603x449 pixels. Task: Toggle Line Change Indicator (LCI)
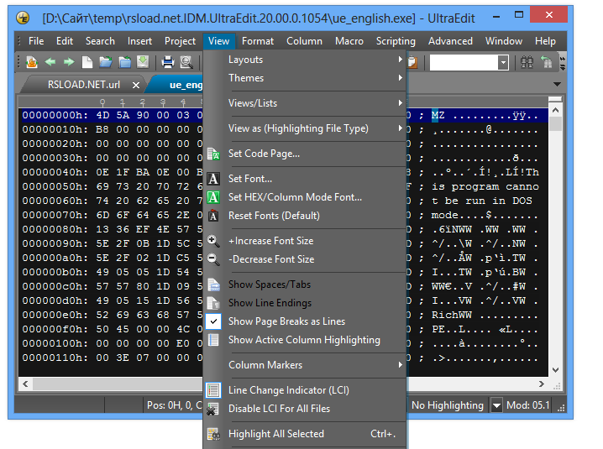click(x=289, y=390)
